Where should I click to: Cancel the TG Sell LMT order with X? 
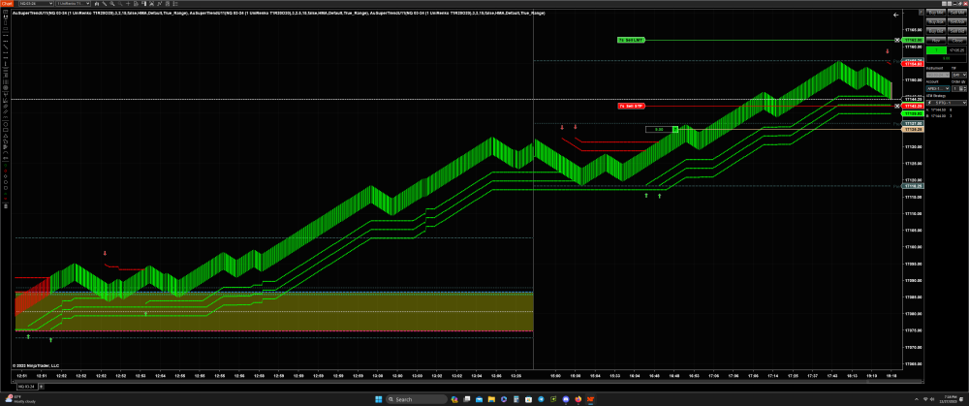[897, 40]
